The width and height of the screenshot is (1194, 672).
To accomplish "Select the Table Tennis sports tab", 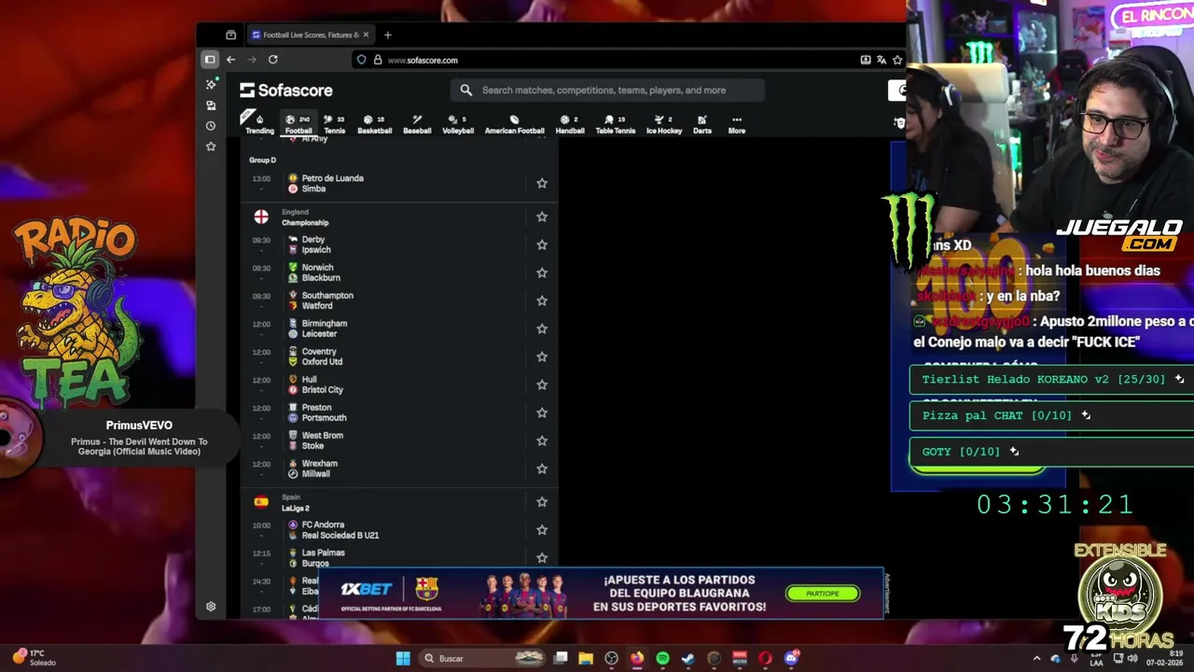I will click(x=615, y=124).
